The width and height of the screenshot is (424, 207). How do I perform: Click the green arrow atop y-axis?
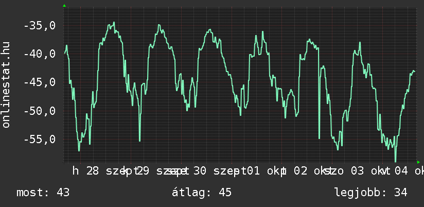click(x=64, y=6)
